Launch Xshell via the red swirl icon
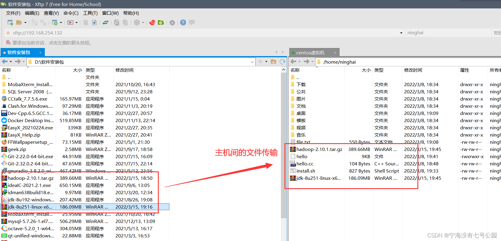 pos(152,23)
